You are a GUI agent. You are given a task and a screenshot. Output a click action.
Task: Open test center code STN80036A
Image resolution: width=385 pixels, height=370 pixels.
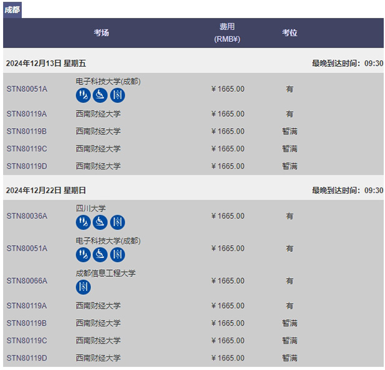point(27,216)
